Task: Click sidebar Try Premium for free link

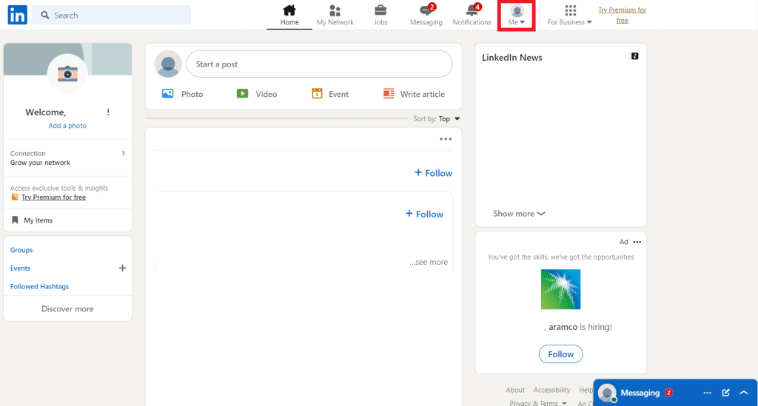Action: coord(53,197)
